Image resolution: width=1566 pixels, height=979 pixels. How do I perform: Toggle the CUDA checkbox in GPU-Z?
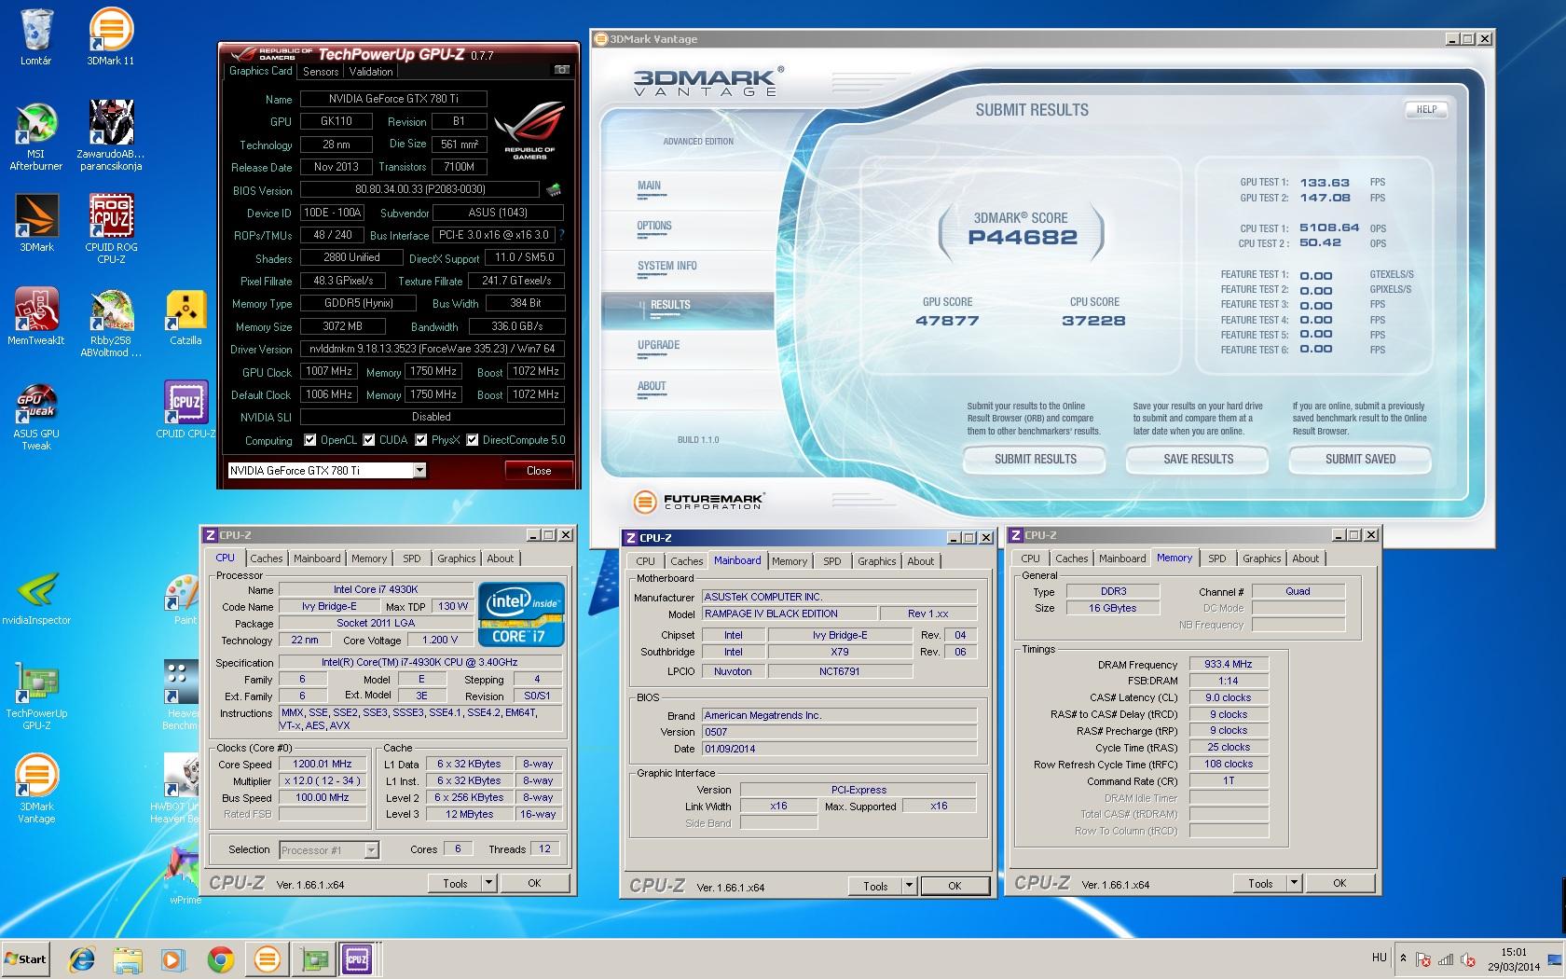point(369,440)
